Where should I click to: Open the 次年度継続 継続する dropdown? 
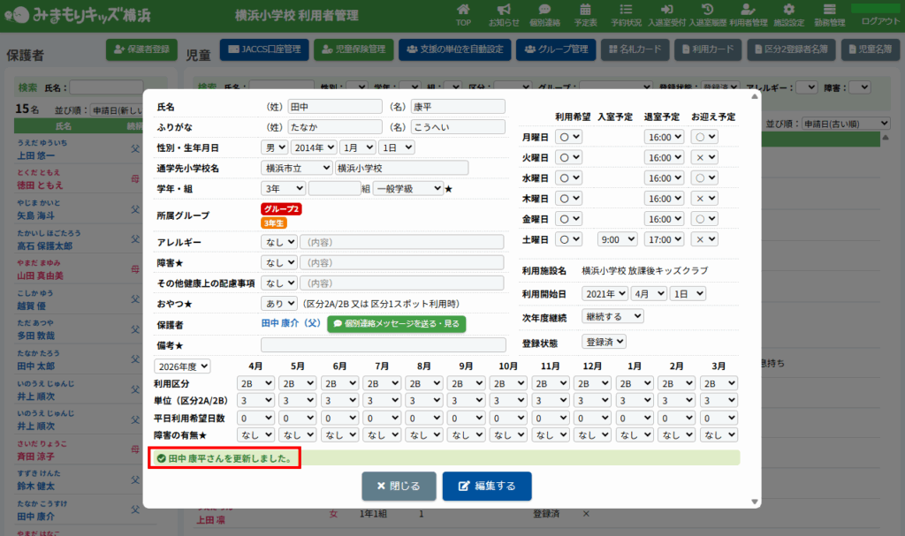(612, 316)
